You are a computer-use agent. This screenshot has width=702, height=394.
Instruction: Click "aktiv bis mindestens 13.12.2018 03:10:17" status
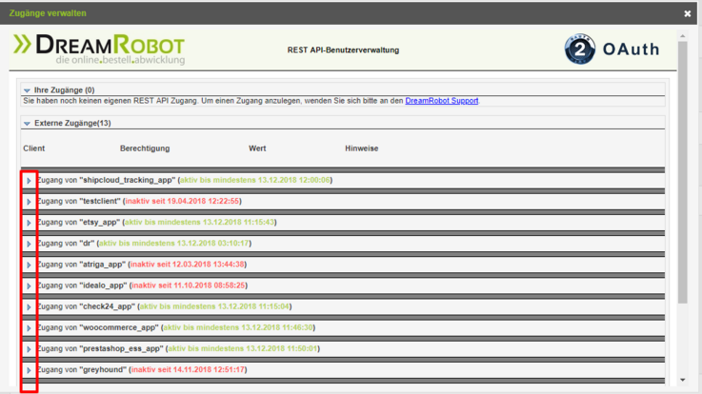[174, 244]
